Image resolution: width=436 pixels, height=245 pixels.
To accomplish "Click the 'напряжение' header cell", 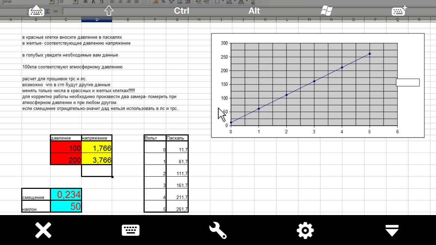I will pyautogui.click(x=97, y=138).
